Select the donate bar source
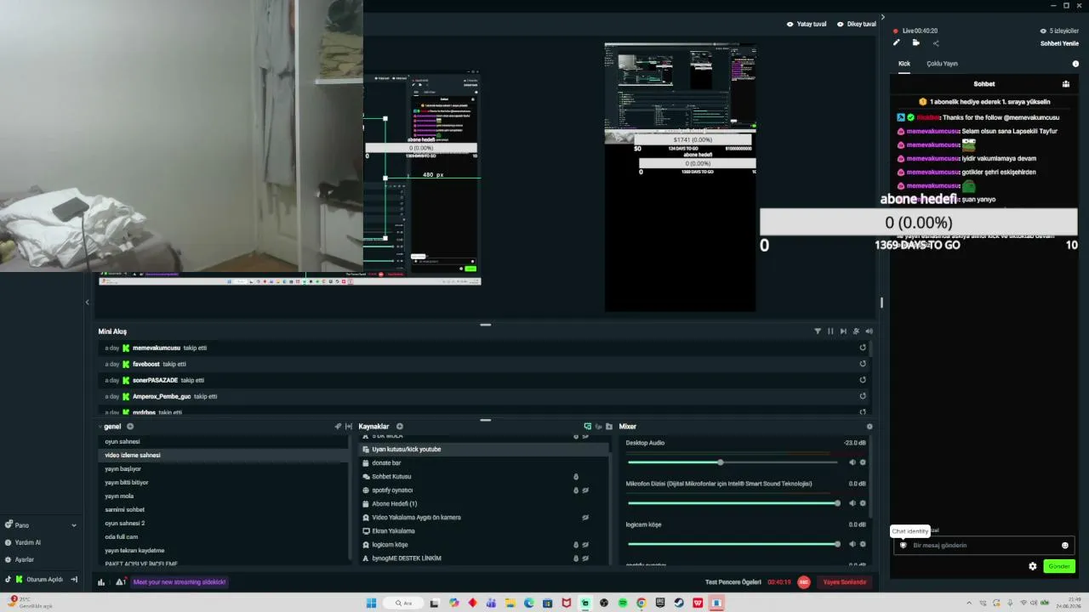Viewport: 1089px width, 612px height. click(x=483, y=463)
